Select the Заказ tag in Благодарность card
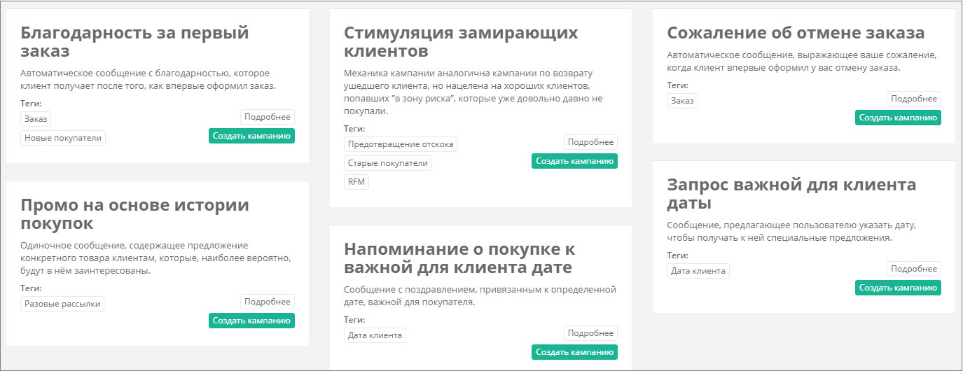Screen dimensions: 963x371 click(x=36, y=119)
